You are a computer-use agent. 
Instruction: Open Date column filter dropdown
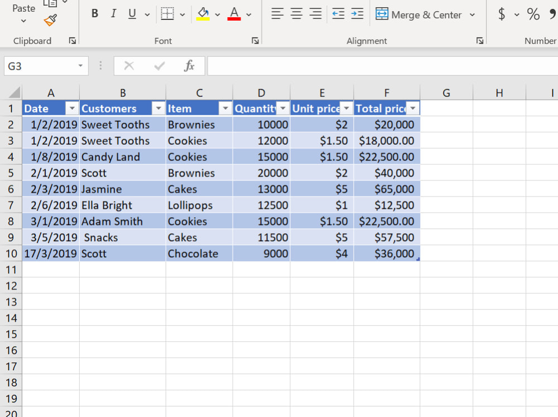point(72,109)
